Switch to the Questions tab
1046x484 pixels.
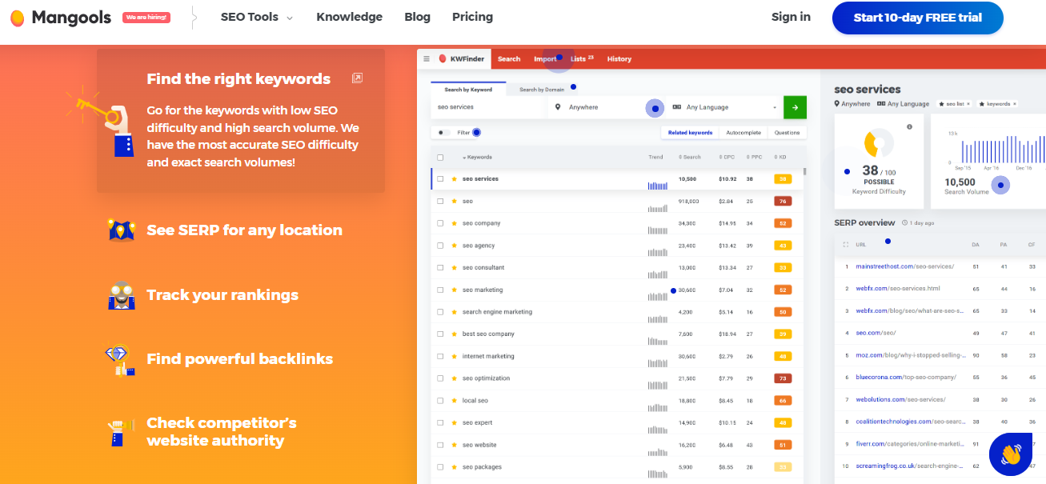(787, 133)
